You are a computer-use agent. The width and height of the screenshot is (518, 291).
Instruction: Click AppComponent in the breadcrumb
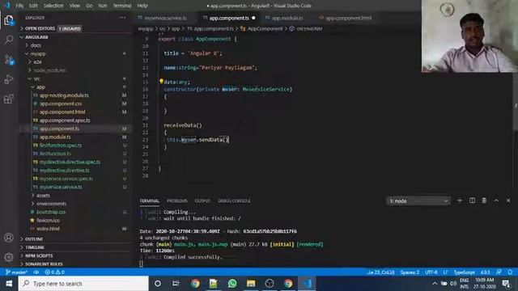pyautogui.click(x=265, y=29)
